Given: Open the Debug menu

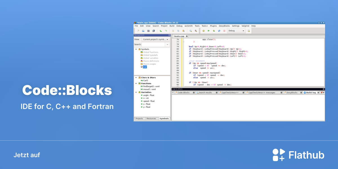Looking at the screenshot, I should pyautogui.click(x=179, y=26).
